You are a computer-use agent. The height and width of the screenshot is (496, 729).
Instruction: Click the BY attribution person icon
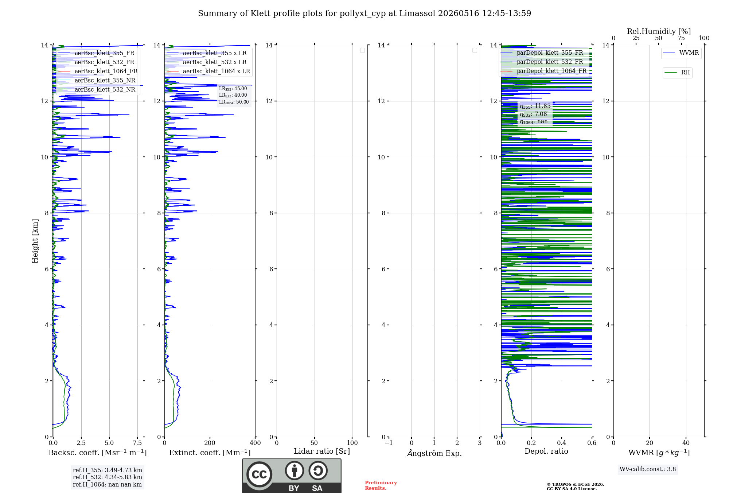tap(295, 470)
